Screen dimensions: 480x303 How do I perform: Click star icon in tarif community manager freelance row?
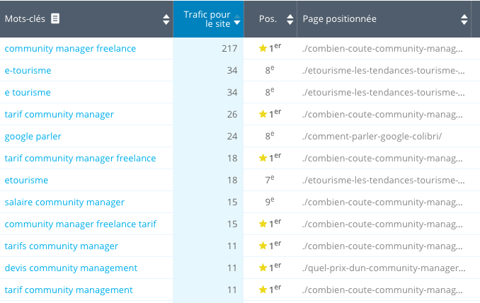pyautogui.click(x=263, y=158)
